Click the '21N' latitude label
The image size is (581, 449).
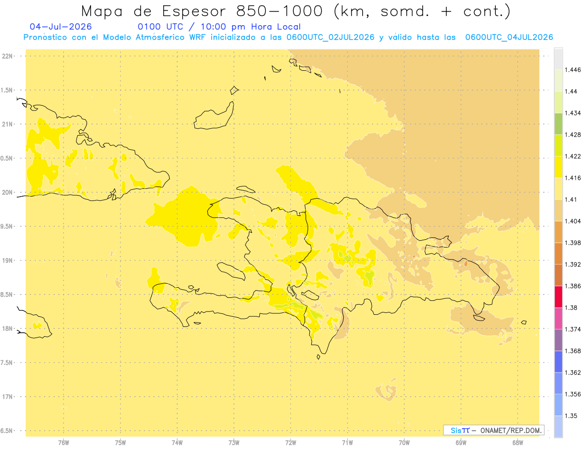click(8, 124)
